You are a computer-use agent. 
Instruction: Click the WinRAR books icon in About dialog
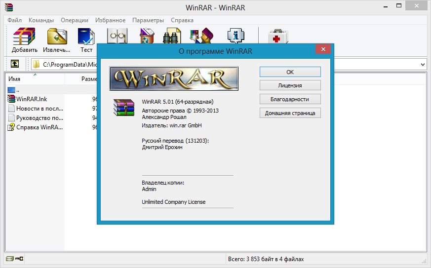click(124, 108)
